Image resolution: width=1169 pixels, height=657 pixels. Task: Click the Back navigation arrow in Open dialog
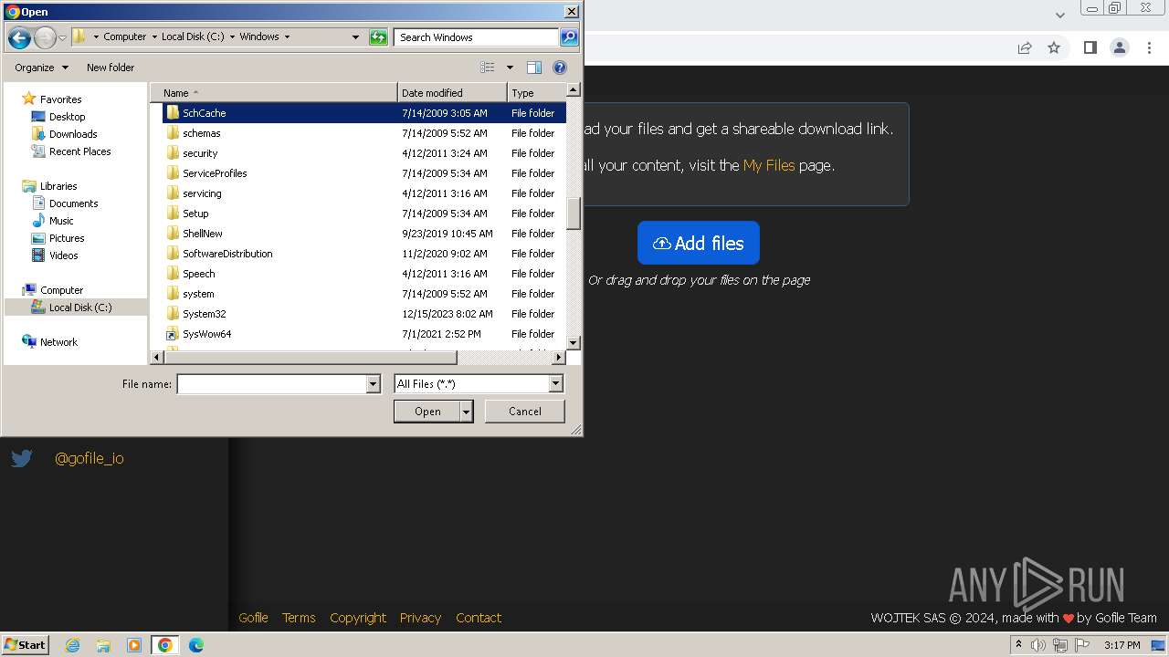tap(19, 37)
